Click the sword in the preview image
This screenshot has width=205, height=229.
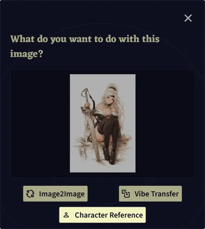click(x=91, y=124)
